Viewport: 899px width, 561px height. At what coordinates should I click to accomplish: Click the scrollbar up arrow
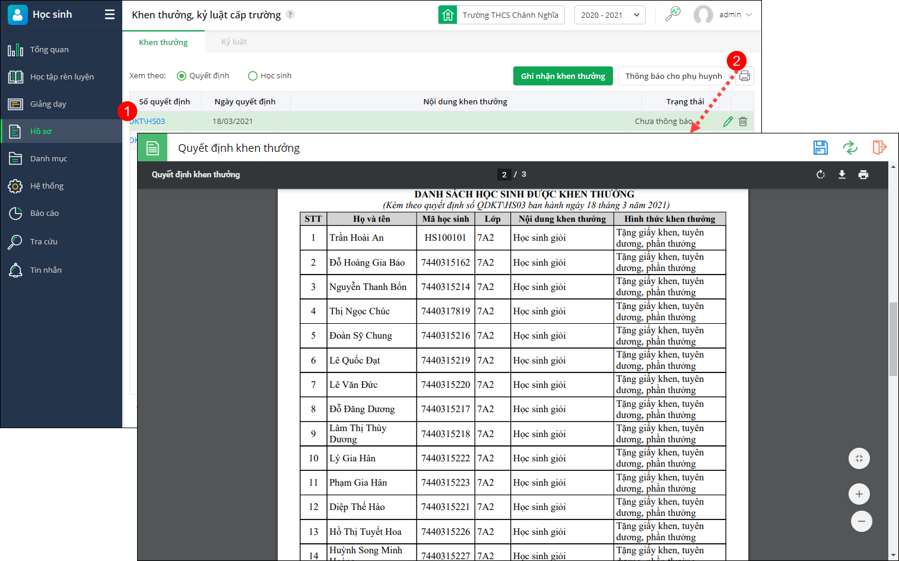point(893,167)
